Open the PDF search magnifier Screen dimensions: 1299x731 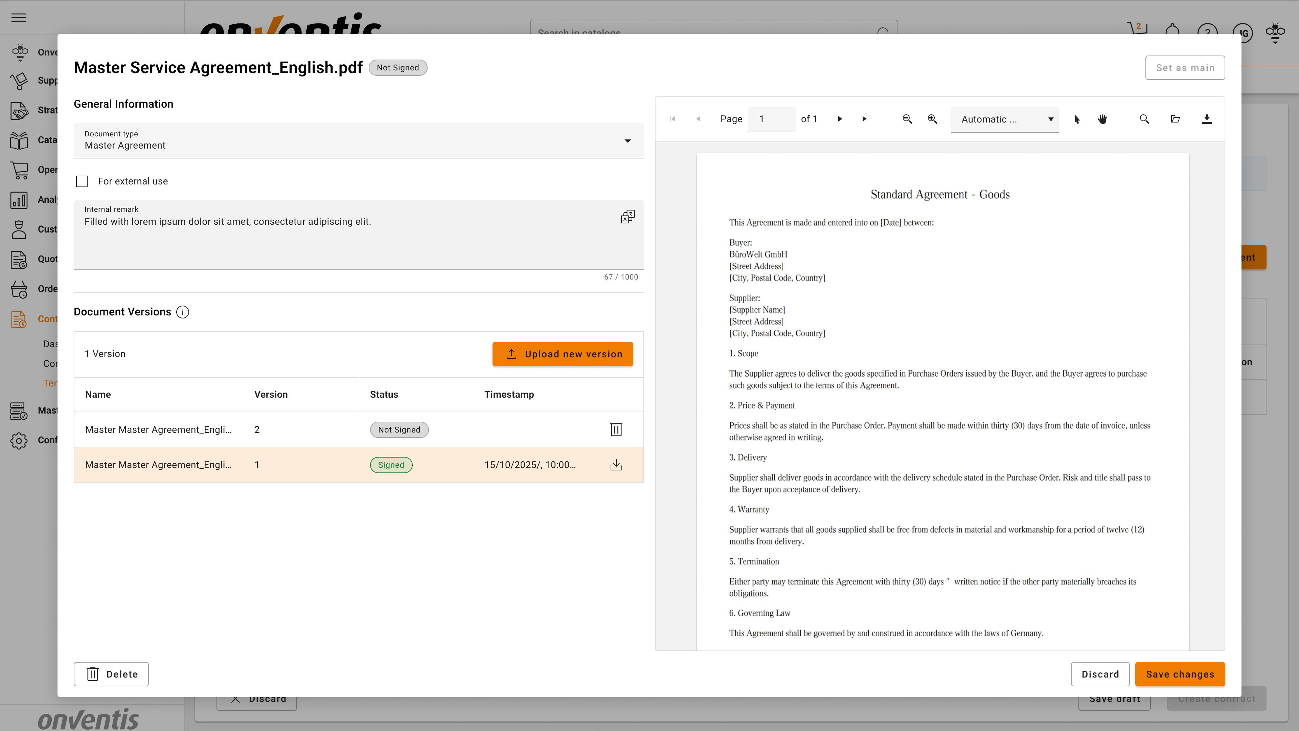(x=1144, y=119)
